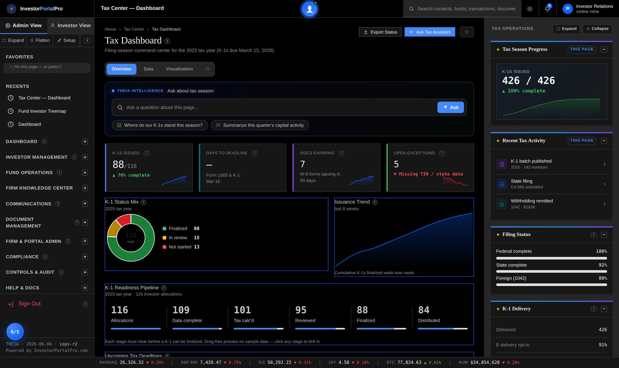Click info icon beside Controls & Audit
The height and width of the screenshot is (368, 619).
[x=61, y=272]
